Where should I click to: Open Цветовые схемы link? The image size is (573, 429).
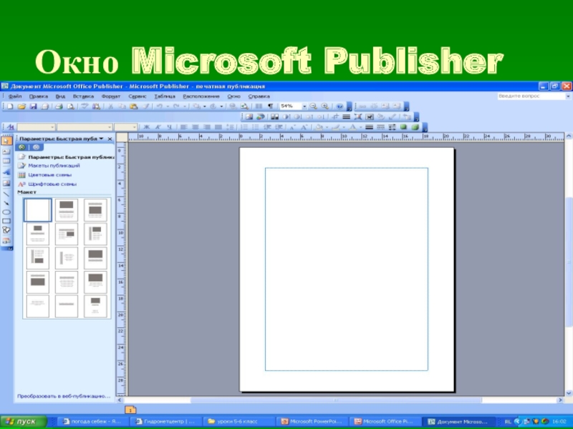[49, 174]
